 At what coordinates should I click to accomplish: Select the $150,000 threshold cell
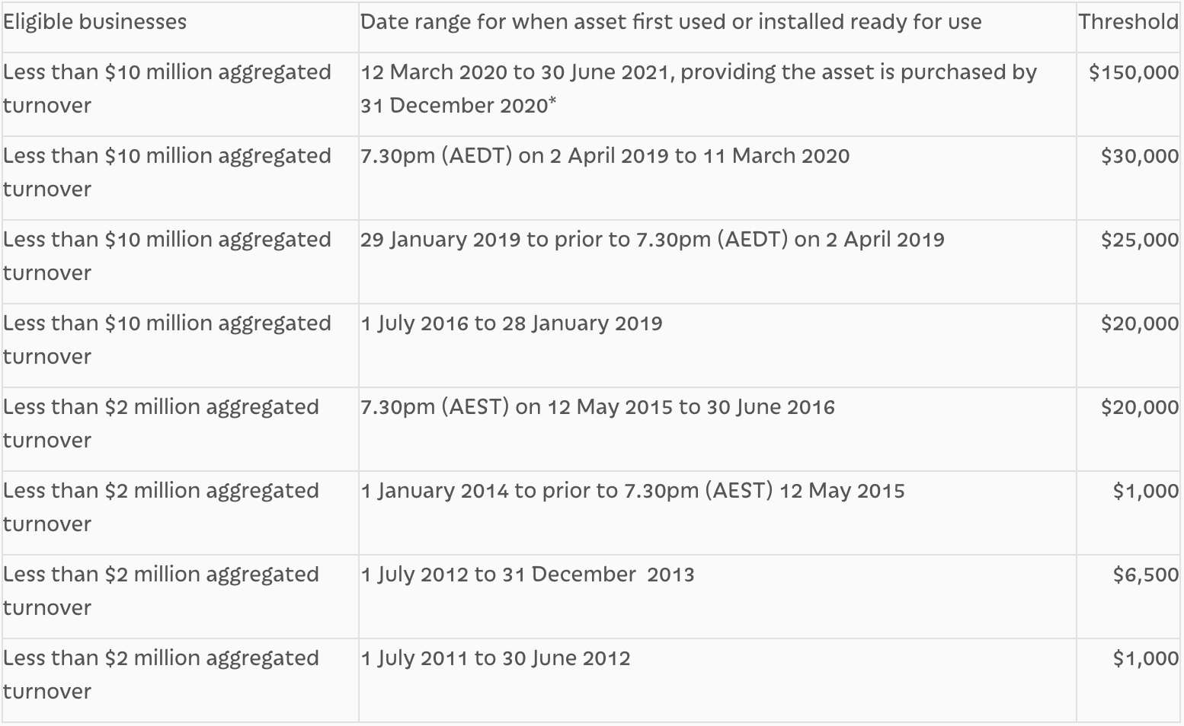pos(1133,73)
